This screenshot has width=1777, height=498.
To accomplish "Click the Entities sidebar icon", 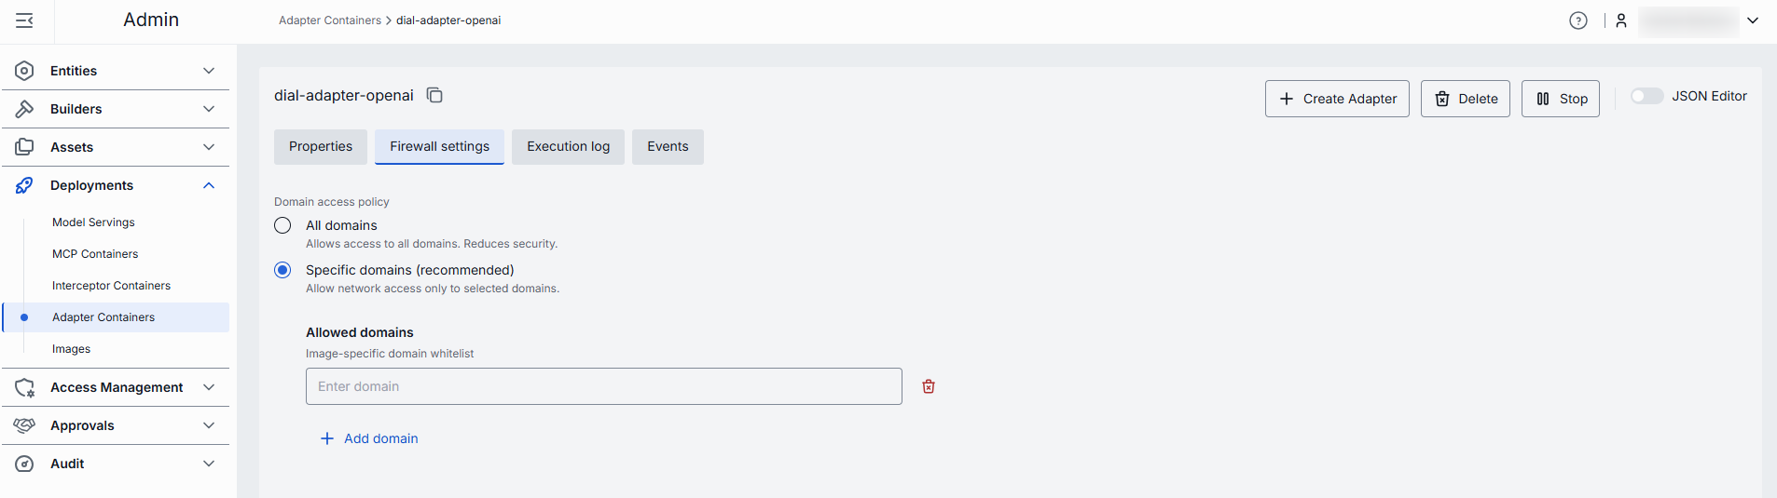I will pos(25,71).
